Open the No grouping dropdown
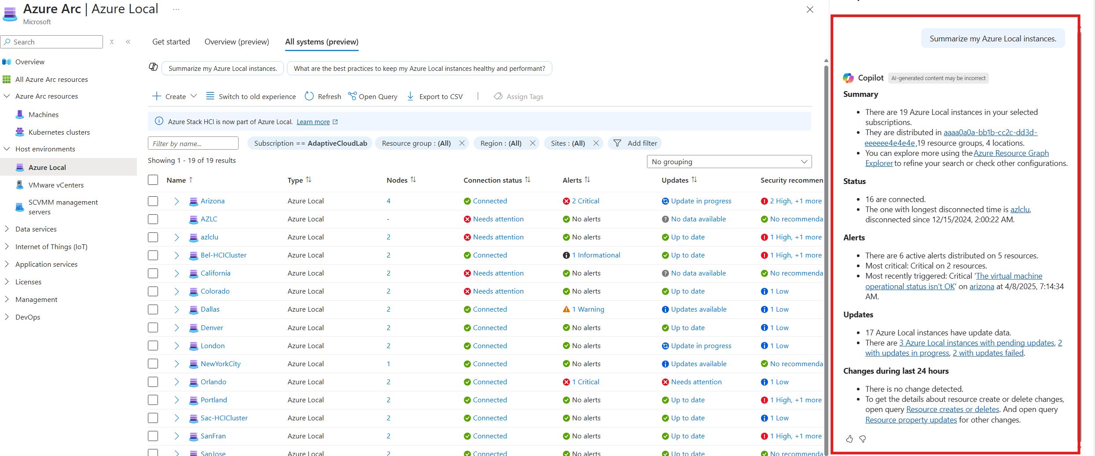The image size is (1095, 456). (x=729, y=162)
